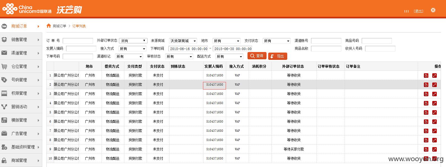Screen dimensions: 446x167
Task: Open the 渠道标记 dropdown
Action: pos(129,57)
